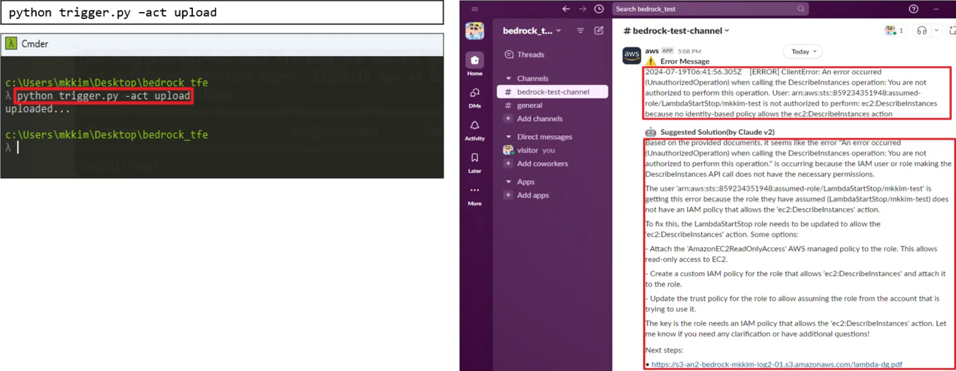Click 'python trigger.py -act upload' in Cmder
The height and width of the screenshot is (371, 956).
(x=104, y=96)
